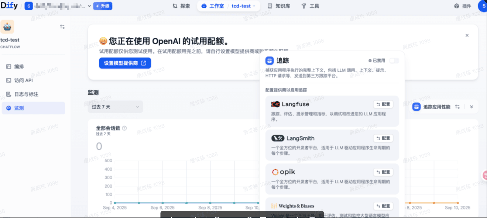Open 访问 API in the sidebar
The width and height of the screenshot is (487, 218).
33,80
